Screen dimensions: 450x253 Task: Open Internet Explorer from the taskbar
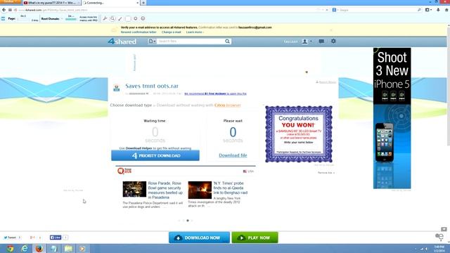coord(25,248)
